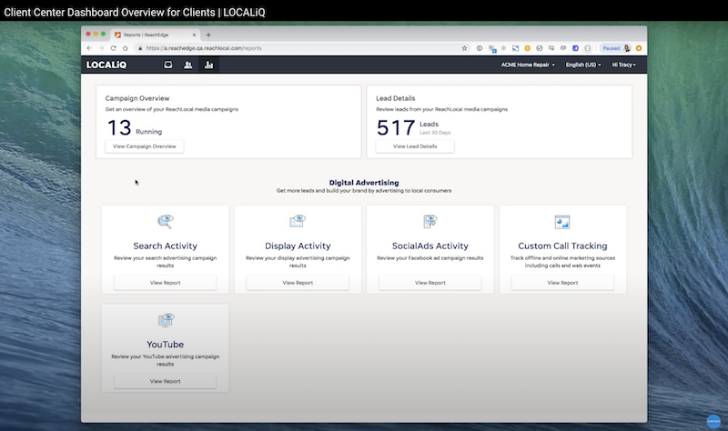Click the Custom Call Tracking title
The width and height of the screenshot is (728, 431).
pos(562,246)
